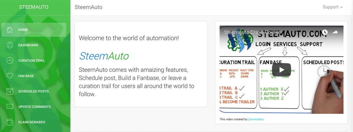Click the Claim Rewards wallet icon

click(10, 122)
